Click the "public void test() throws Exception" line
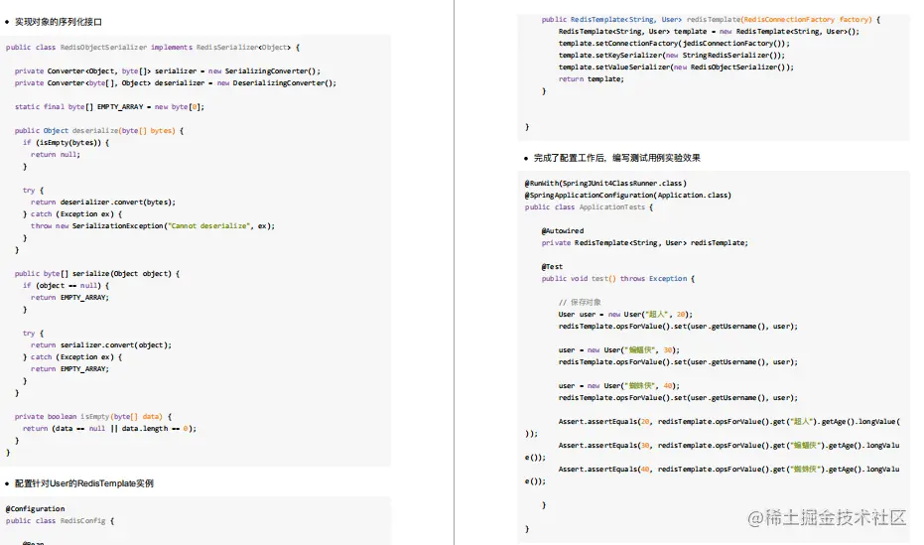924x545 pixels. 618,279
